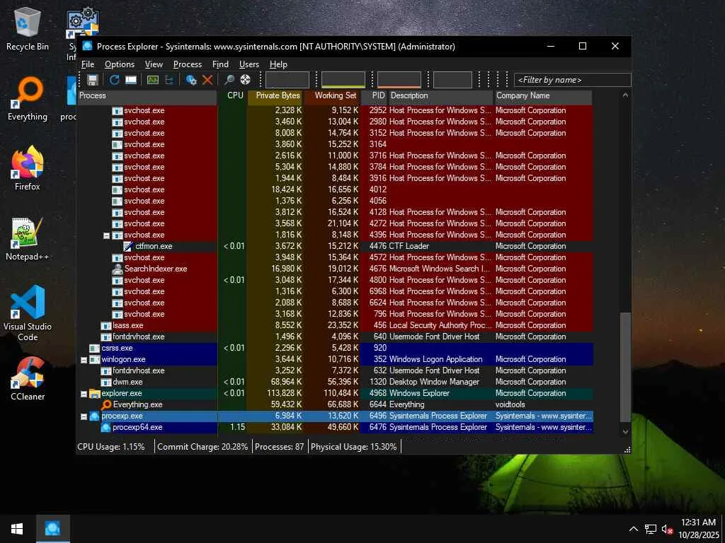Sort by the Working Set column header
Viewport: 725px width, 543px height.
click(x=331, y=95)
